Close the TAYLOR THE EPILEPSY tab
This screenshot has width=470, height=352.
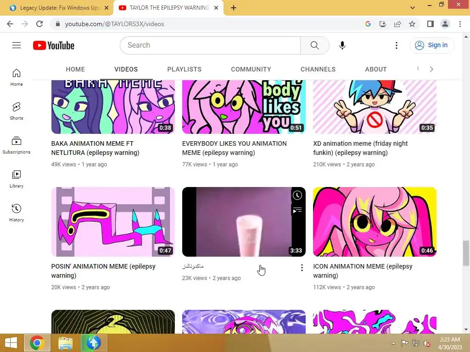tap(216, 8)
